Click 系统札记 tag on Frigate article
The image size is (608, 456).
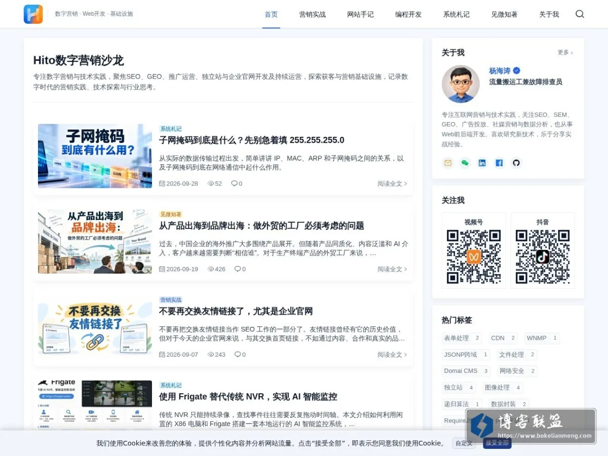coord(171,386)
